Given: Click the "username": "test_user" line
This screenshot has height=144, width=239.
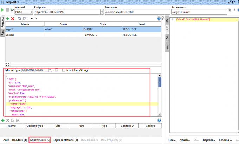Looking at the screenshot, I should click(21, 86).
